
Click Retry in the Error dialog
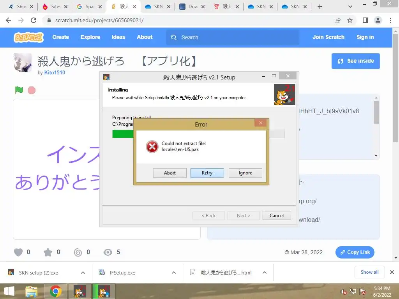[207, 173]
